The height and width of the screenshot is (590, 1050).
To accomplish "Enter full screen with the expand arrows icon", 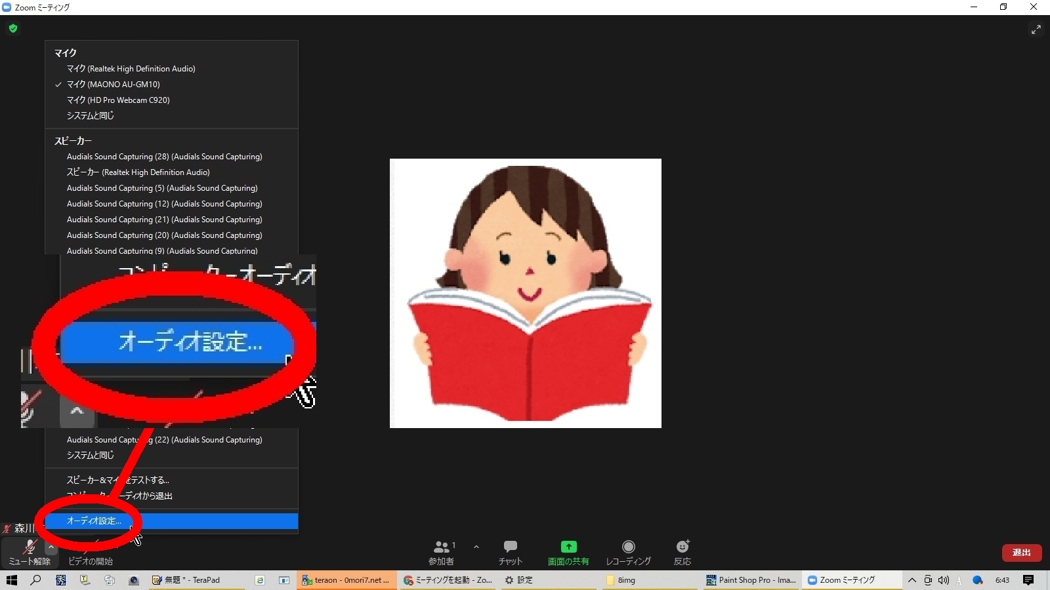I will click(x=1036, y=29).
